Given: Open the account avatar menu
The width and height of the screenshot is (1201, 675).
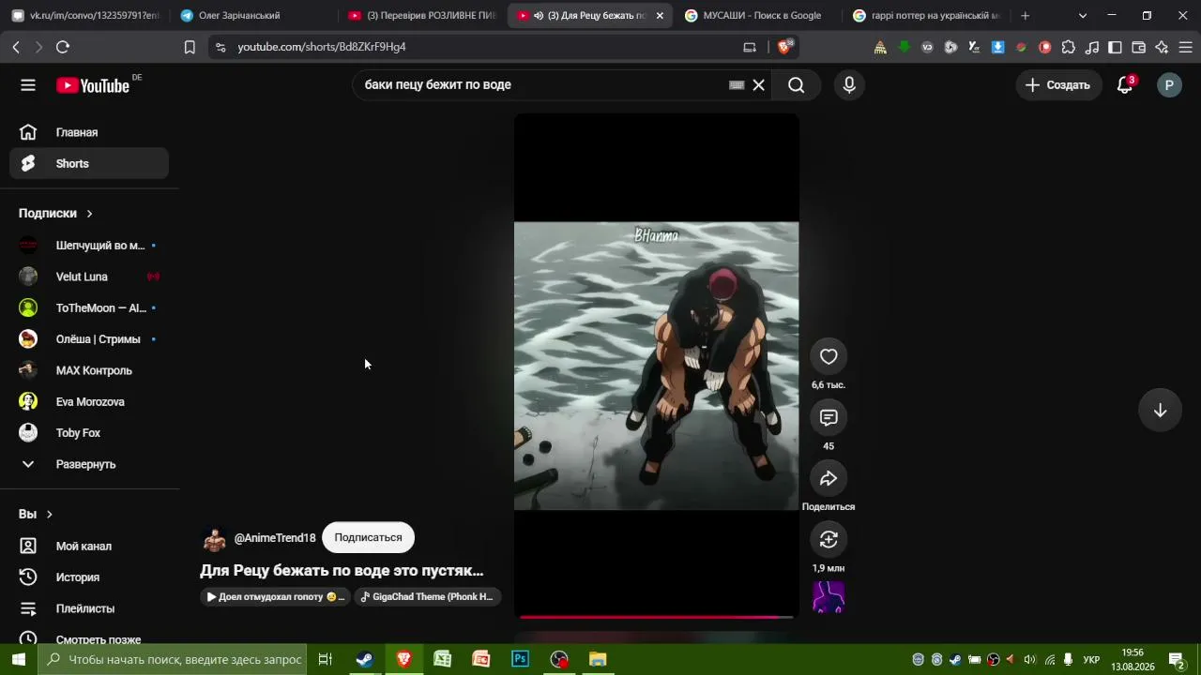Looking at the screenshot, I should (1169, 85).
